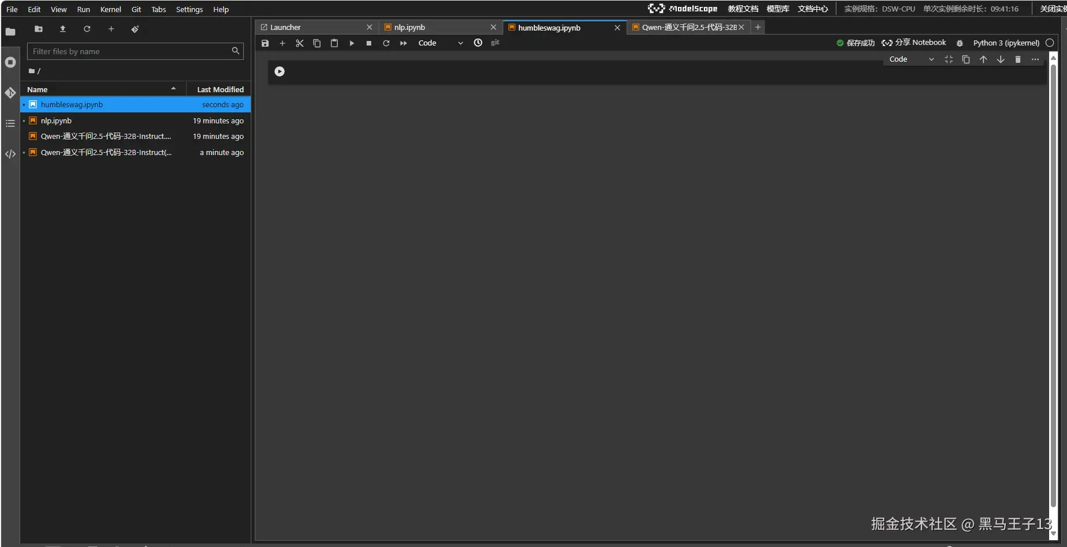Select nlp.ipynb in the file list
This screenshot has height=547, width=1067.
point(135,120)
